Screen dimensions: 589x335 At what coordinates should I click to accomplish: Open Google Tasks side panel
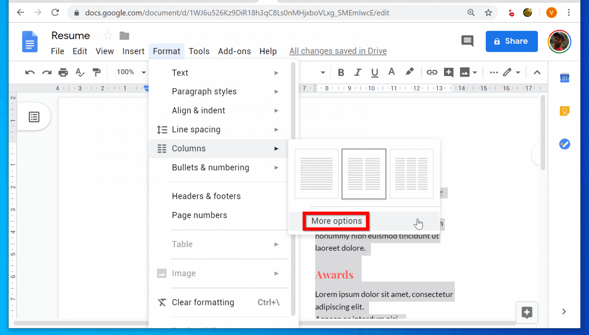pos(564,144)
